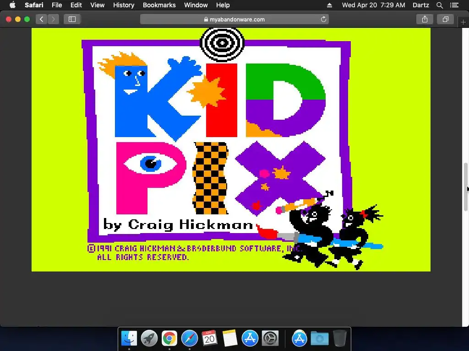This screenshot has width=469, height=351.
Task: Click the myabandonware.com address field
Action: pos(234,19)
